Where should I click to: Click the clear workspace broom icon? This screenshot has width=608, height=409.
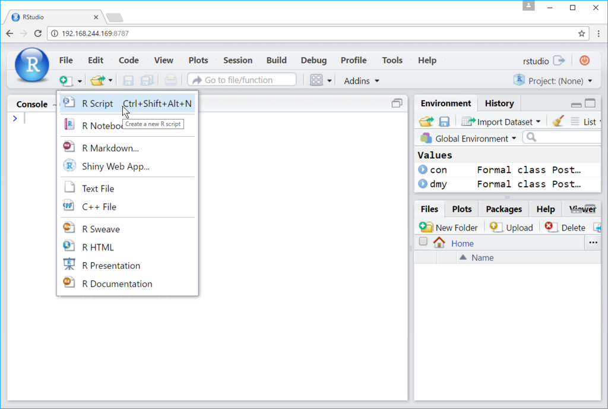(558, 121)
